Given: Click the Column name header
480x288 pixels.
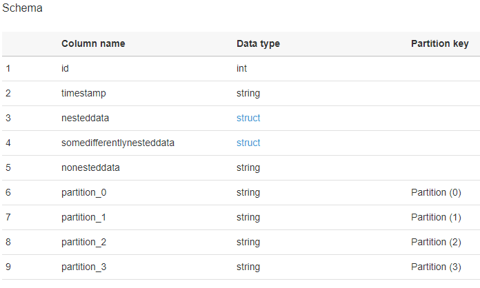Looking at the screenshot, I should point(93,43).
